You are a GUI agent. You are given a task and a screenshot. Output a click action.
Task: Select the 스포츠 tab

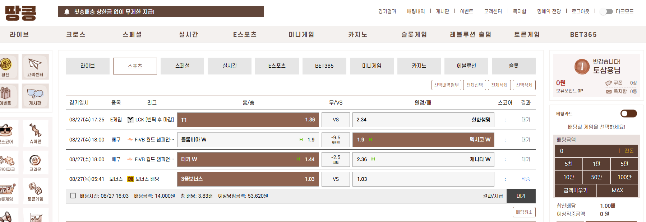coord(135,66)
